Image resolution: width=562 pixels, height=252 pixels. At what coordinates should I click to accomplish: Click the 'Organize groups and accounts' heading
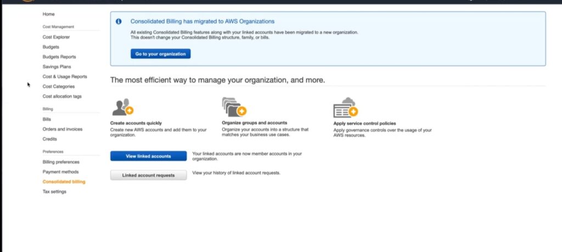click(255, 123)
